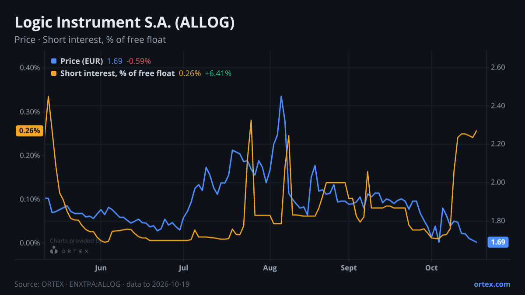525x295 pixels.
Task: Click the orange Short interest legend swatch
Action: (x=54, y=73)
